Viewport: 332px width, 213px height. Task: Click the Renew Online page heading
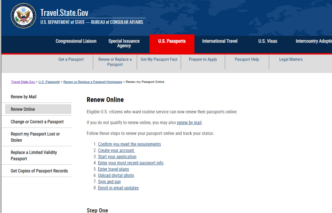(105, 100)
